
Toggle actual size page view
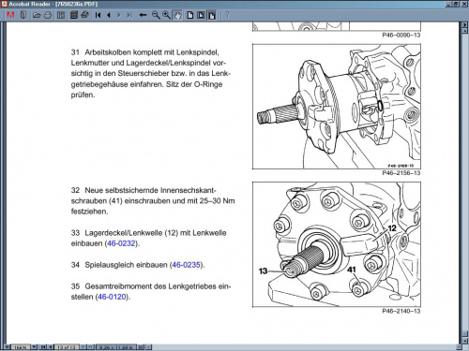click(190, 15)
